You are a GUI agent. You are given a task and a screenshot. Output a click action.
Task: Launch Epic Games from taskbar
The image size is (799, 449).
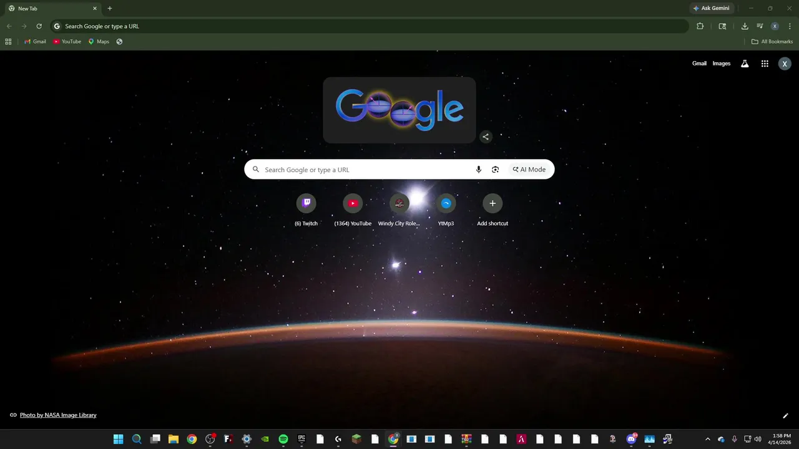pos(301,439)
